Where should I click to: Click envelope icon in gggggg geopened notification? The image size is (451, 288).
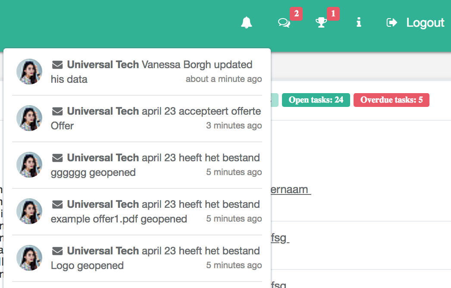57,158
